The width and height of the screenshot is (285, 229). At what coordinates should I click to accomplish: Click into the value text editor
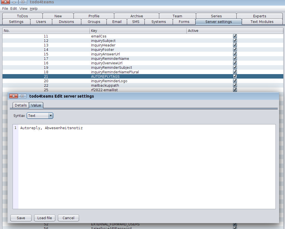pyautogui.click(x=147, y=167)
